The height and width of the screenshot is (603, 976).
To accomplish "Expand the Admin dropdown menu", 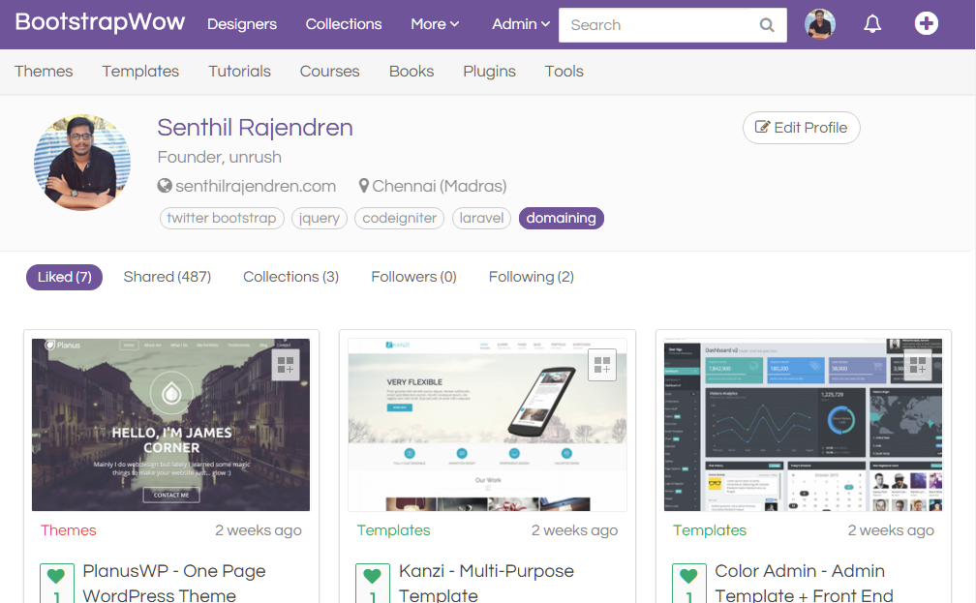I will click(520, 24).
